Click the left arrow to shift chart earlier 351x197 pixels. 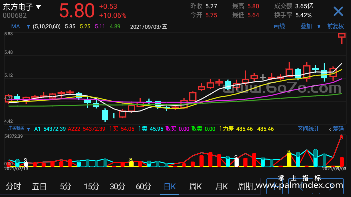[300, 186]
